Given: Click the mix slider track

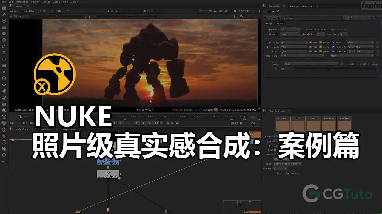Looking at the screenshot, I should [x=335, y=69].
